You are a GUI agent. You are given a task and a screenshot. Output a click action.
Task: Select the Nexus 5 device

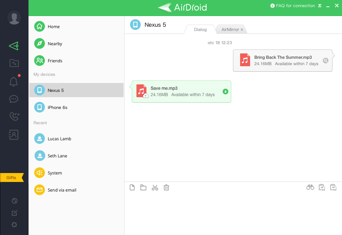(x=76, y=90)
